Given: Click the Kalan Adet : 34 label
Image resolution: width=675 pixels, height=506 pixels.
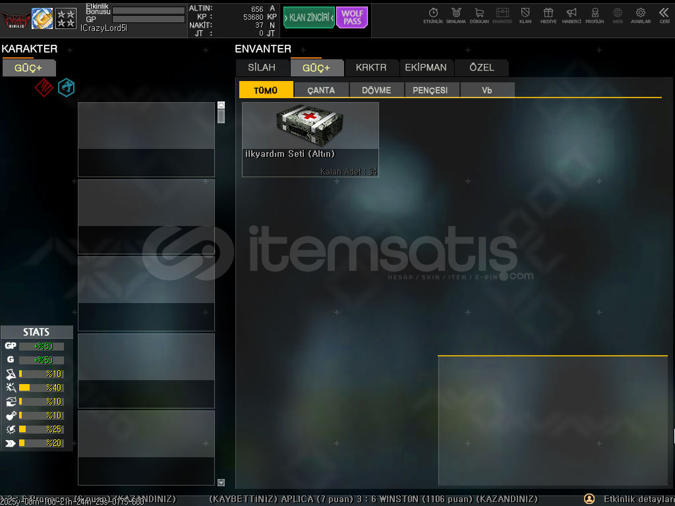Looking at the screenshot, I should click(x=348, y=171).
